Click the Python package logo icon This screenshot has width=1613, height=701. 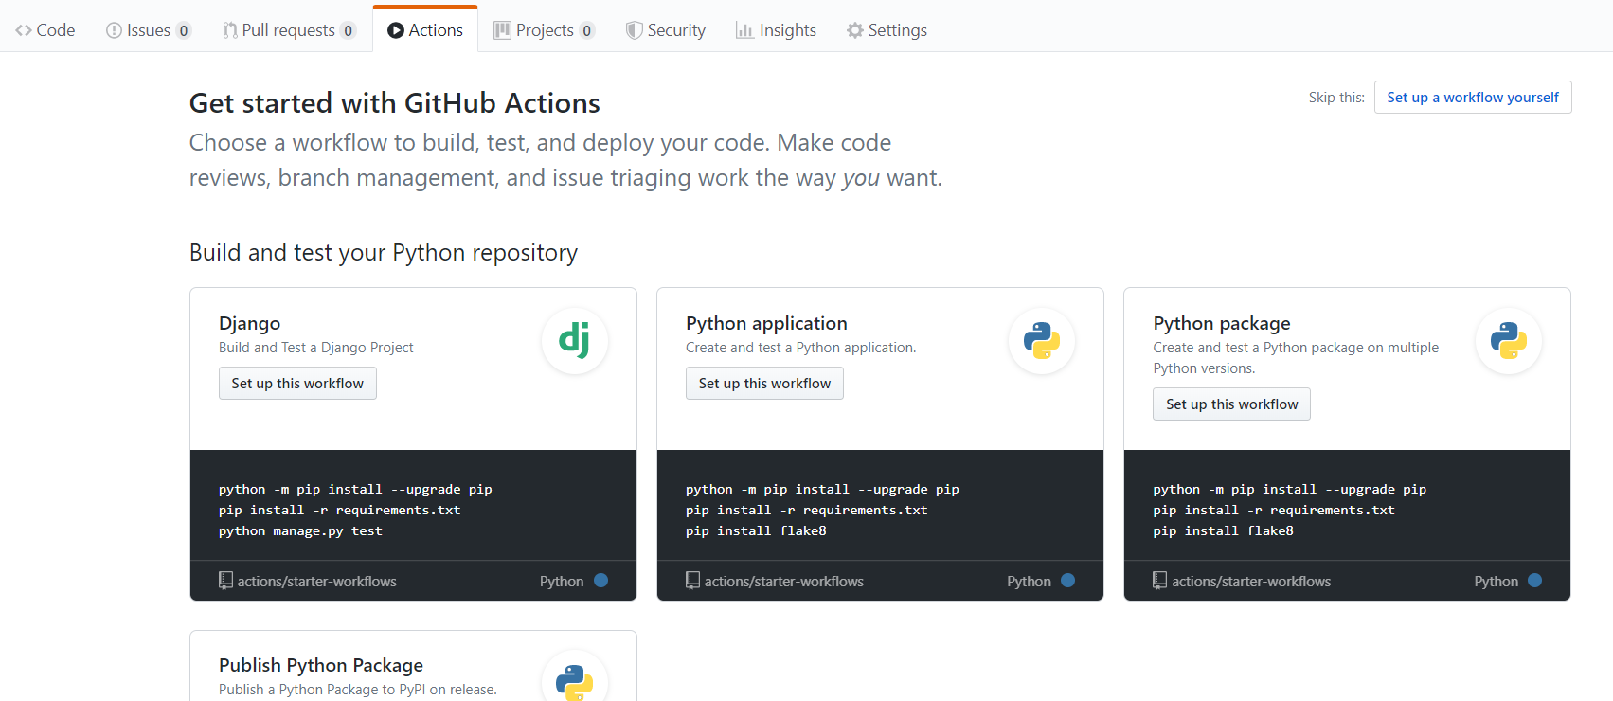click(1508, 340)
